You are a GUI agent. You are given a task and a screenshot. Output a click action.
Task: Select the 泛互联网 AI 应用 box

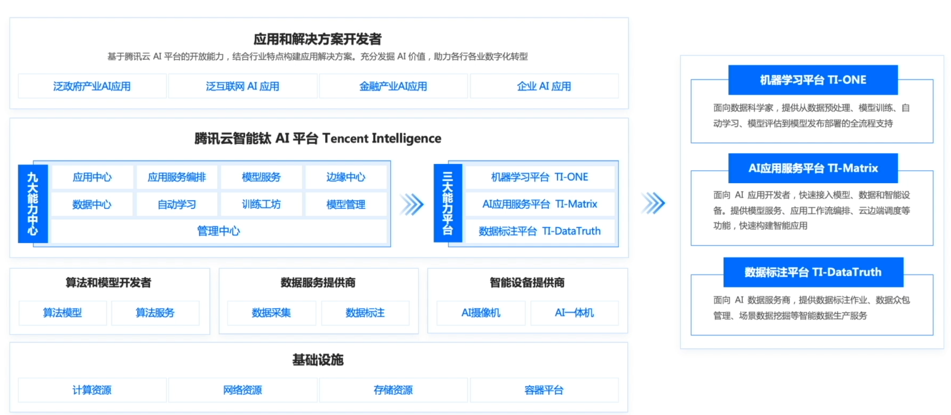pos(243,86)
